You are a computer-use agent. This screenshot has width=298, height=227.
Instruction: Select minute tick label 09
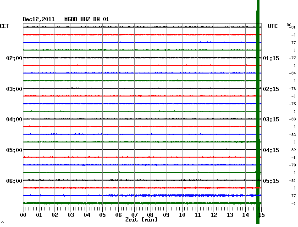pyautogui.click(x=166, y=215)
